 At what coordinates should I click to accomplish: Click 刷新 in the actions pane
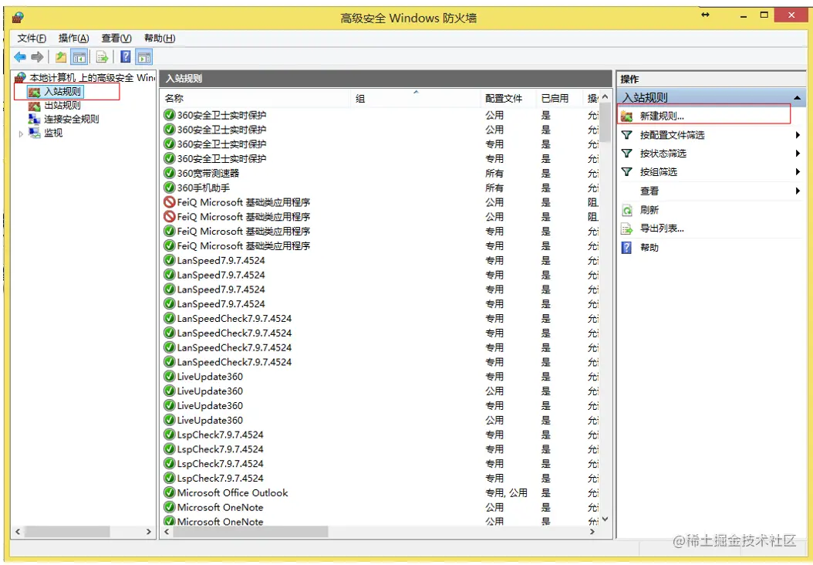pyautogui.click(x=649, y=210)
